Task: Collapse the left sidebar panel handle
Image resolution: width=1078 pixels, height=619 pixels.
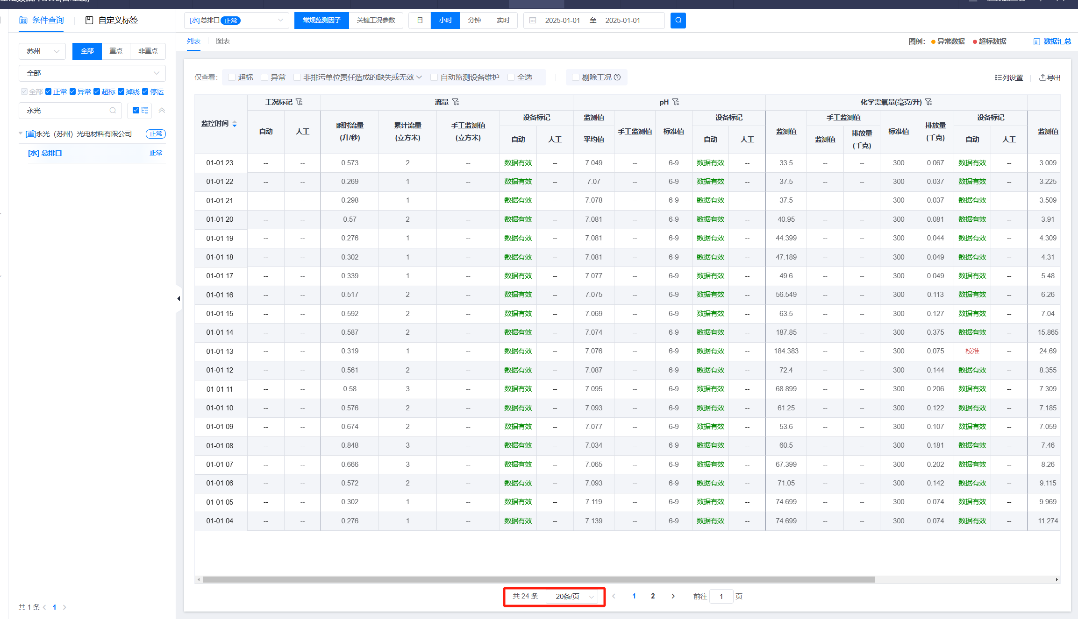Action: click(178, 298)
